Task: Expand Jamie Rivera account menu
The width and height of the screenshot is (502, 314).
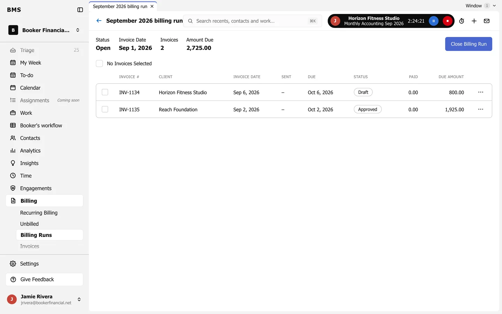Action: 45,299
